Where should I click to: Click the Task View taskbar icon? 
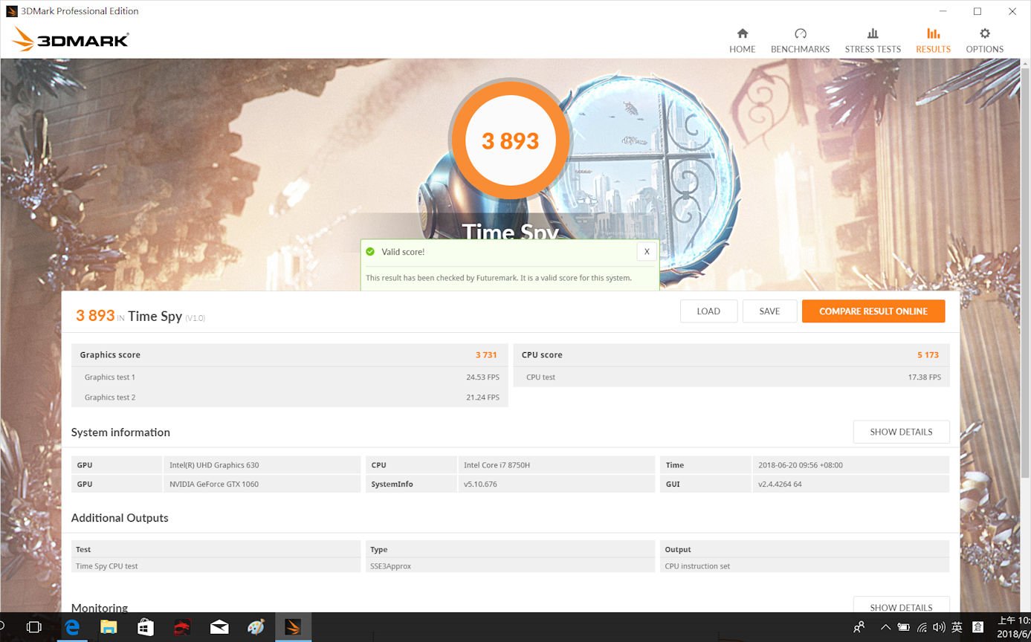point(33,627)
